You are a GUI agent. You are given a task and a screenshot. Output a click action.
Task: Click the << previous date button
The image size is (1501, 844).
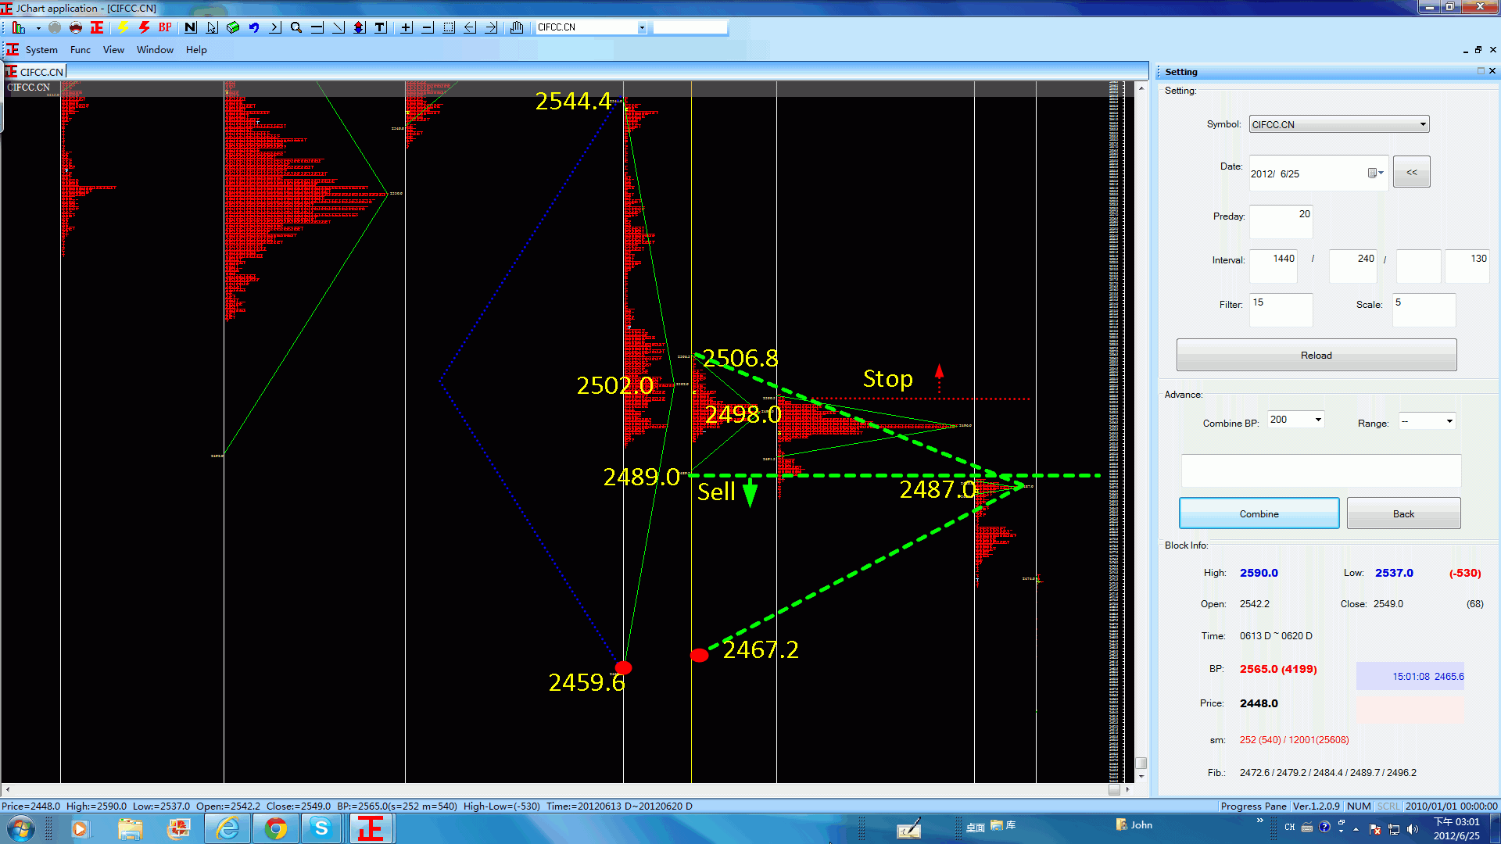point(1411,172)
